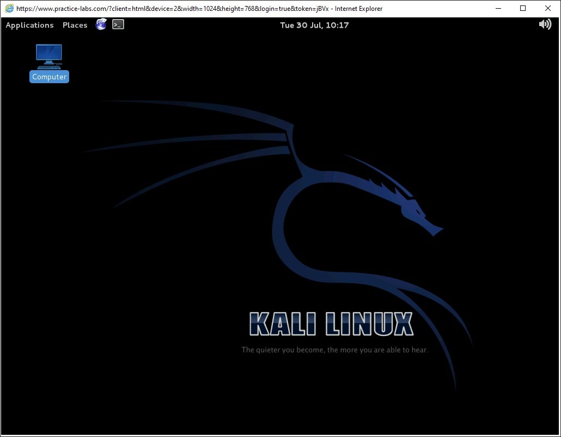Click the letter K in KALI logo

pos(259,324)
